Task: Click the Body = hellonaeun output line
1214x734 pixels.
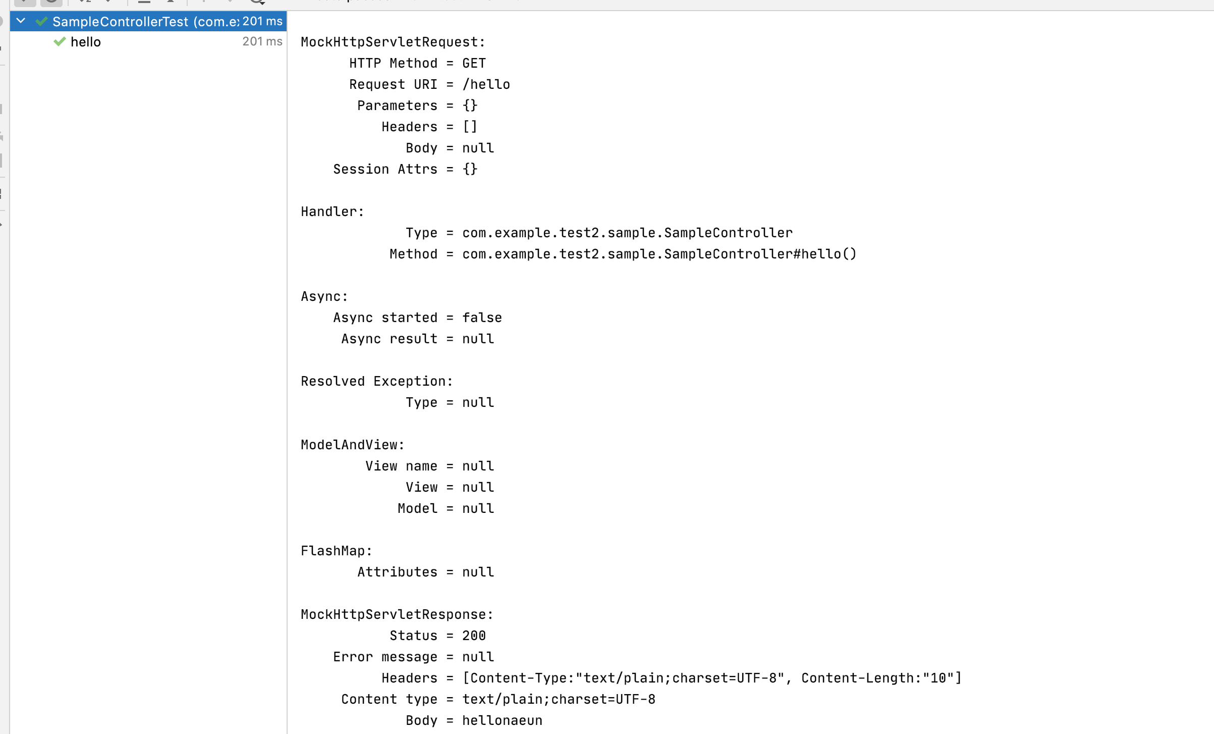Action: tap(474, 720)
